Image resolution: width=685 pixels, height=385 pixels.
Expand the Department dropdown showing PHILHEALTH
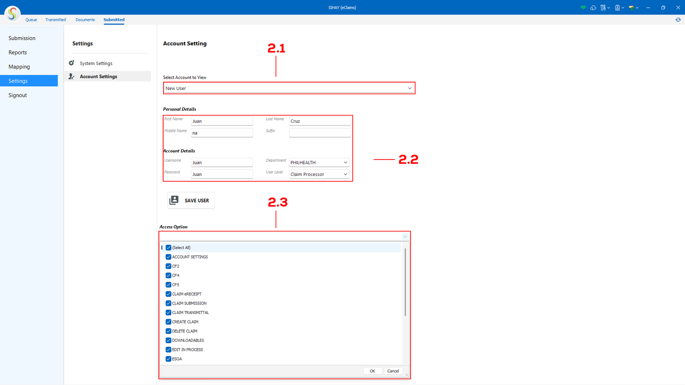pos(319,163)
